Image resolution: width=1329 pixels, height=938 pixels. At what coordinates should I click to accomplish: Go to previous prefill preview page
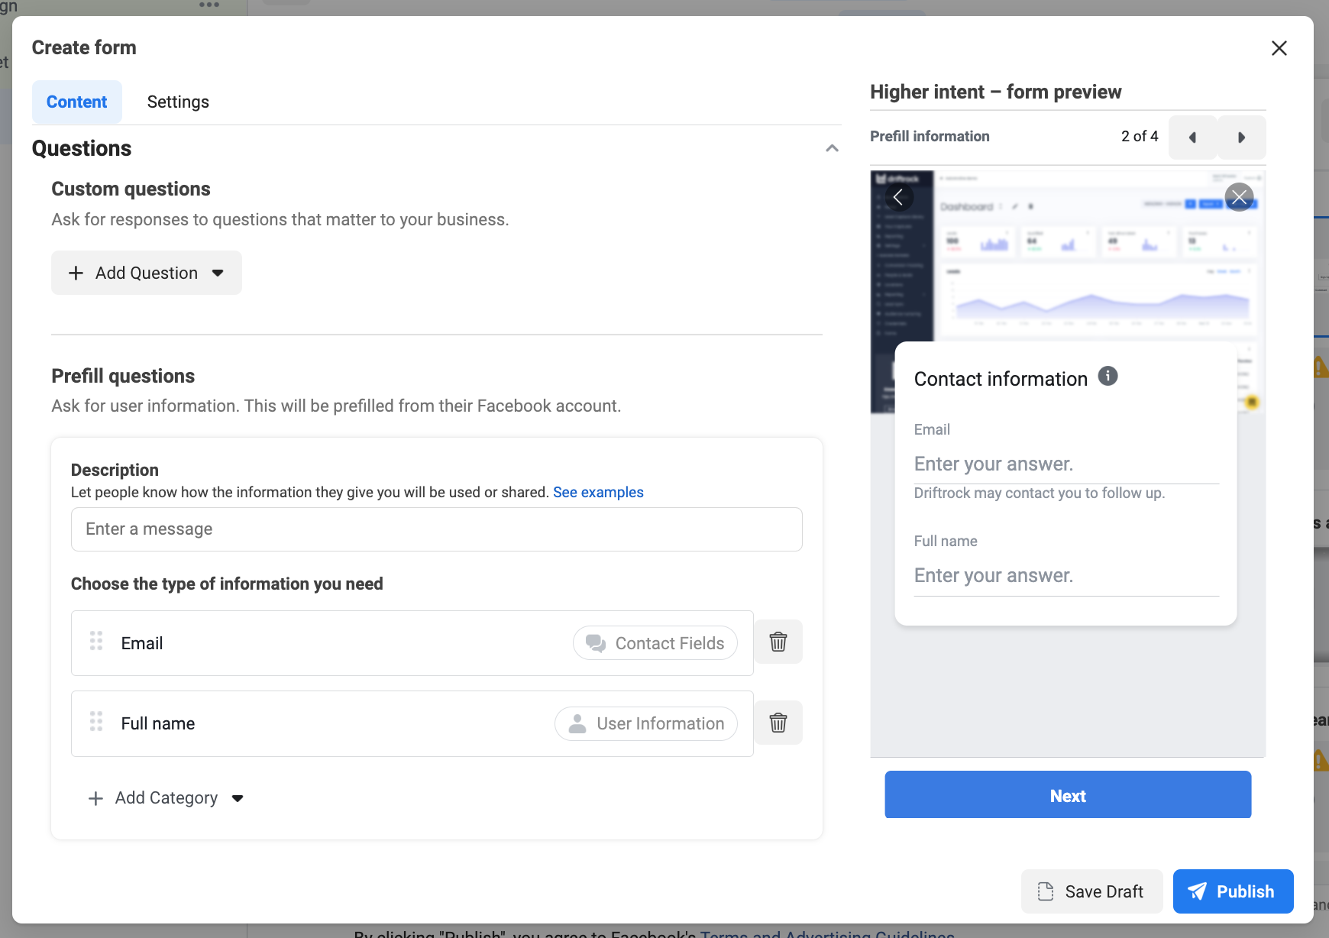1192,137
